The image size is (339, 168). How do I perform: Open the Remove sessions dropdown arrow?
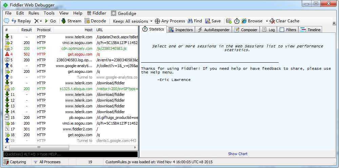(41, 21)
